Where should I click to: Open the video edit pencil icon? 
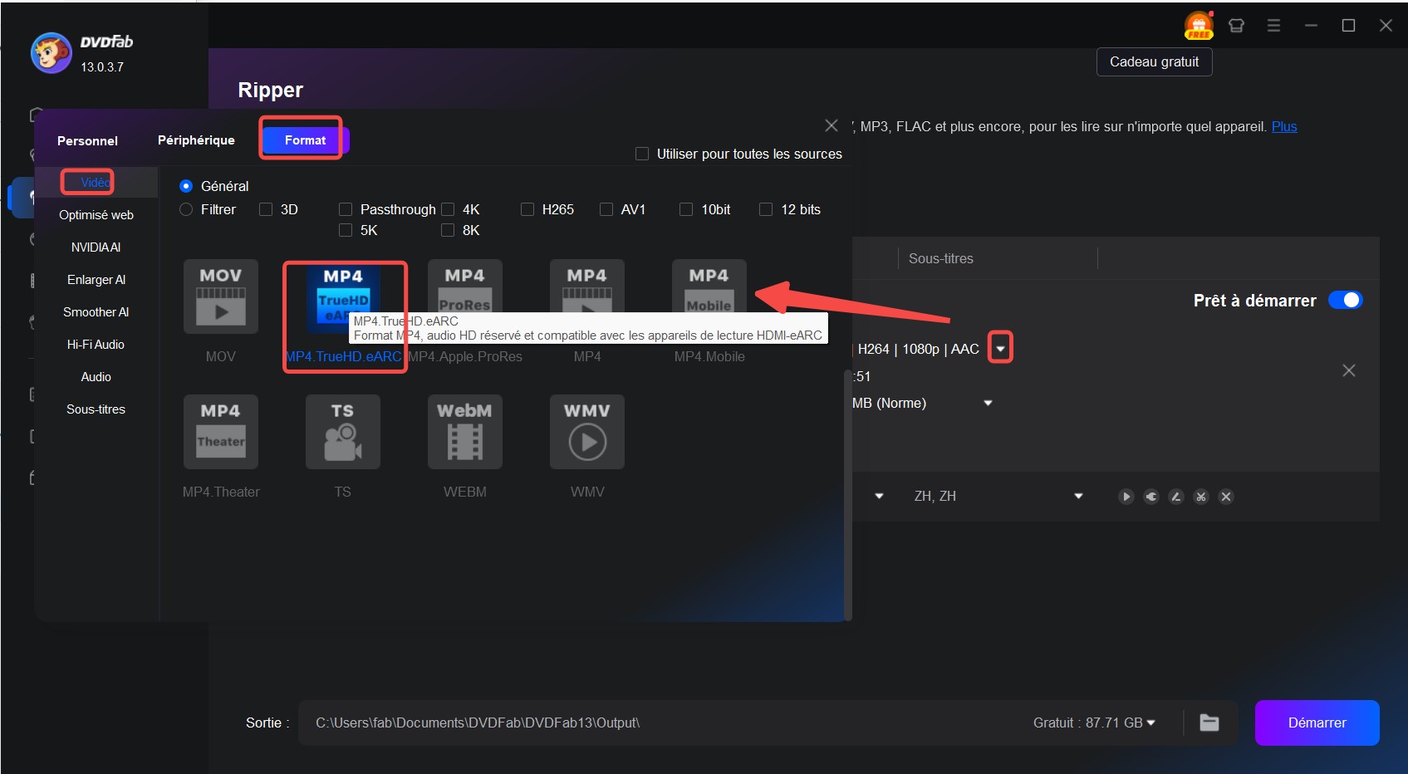tap(1176, 497)
